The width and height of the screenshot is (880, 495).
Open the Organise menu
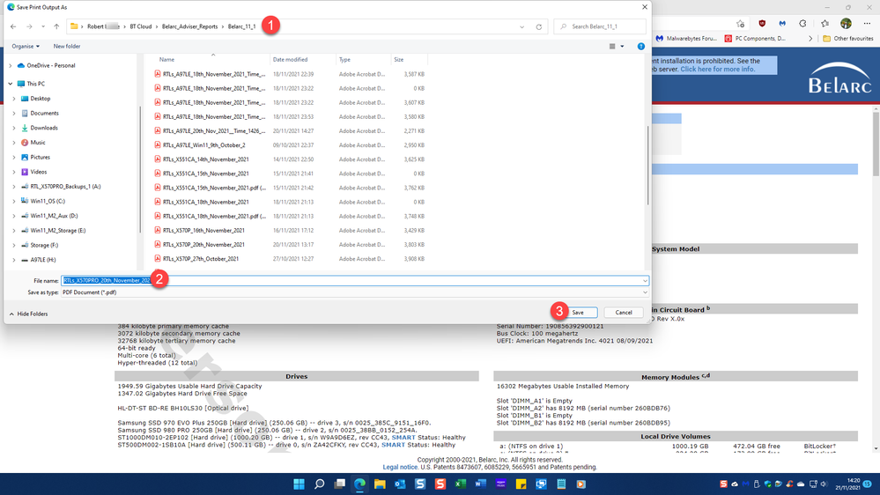25,47
